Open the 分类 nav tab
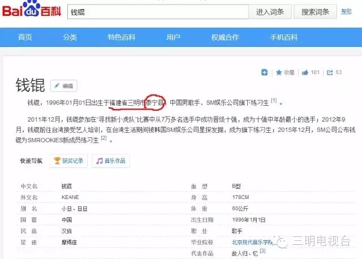 (x=70, y=37)
